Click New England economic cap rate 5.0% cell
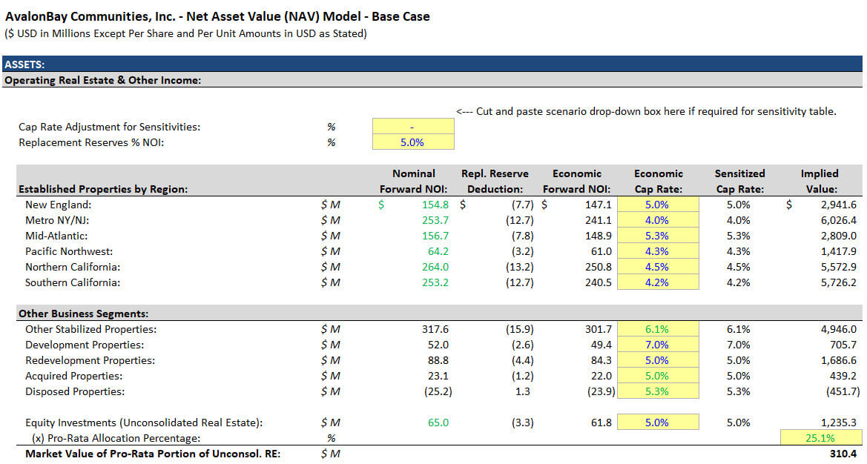Viewport: 867px width, 464px height. [657, 205]
